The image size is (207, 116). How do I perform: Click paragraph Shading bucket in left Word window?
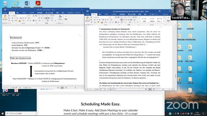[39, 21]
